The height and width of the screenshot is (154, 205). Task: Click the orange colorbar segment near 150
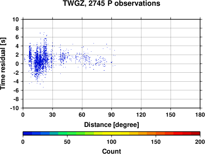tap(151, 133)
